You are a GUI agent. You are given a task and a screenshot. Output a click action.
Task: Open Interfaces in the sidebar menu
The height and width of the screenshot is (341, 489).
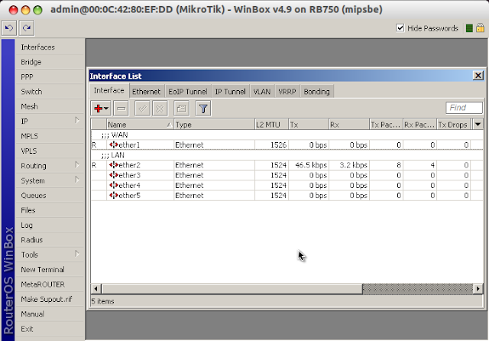[x=50, y=47]
